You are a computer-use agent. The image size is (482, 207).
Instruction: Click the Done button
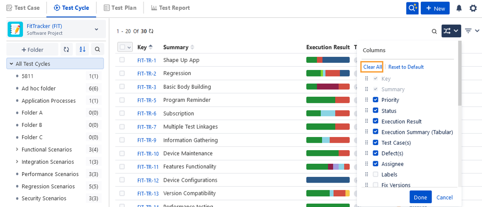point(420,197)
